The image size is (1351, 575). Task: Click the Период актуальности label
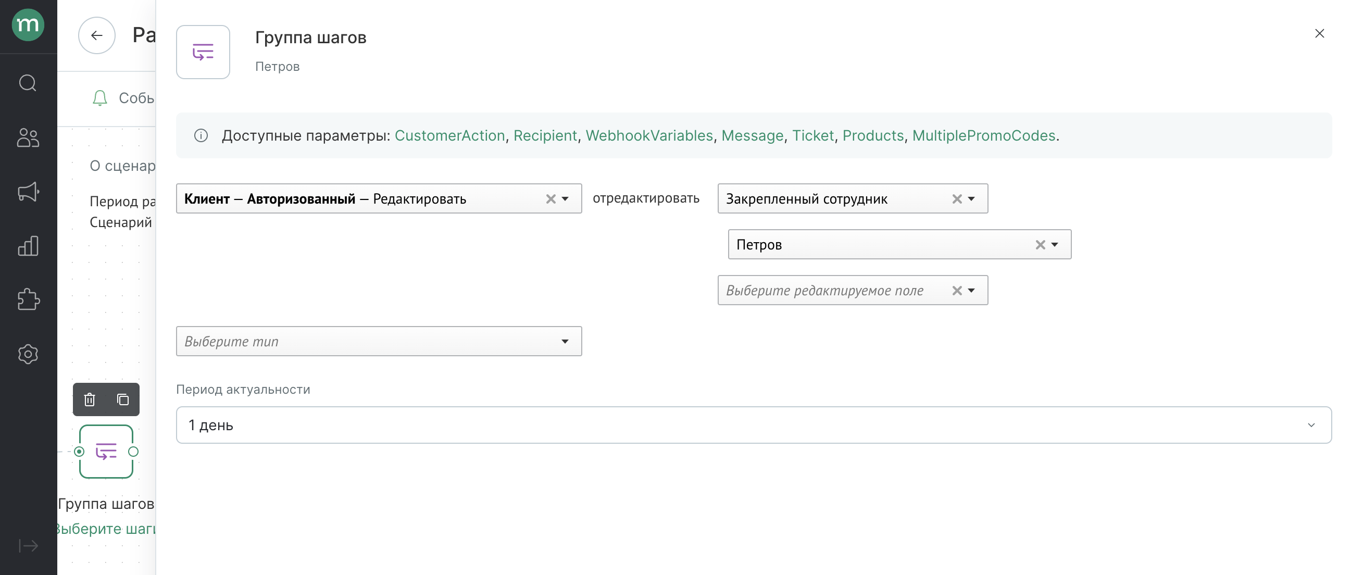[243, 390]
